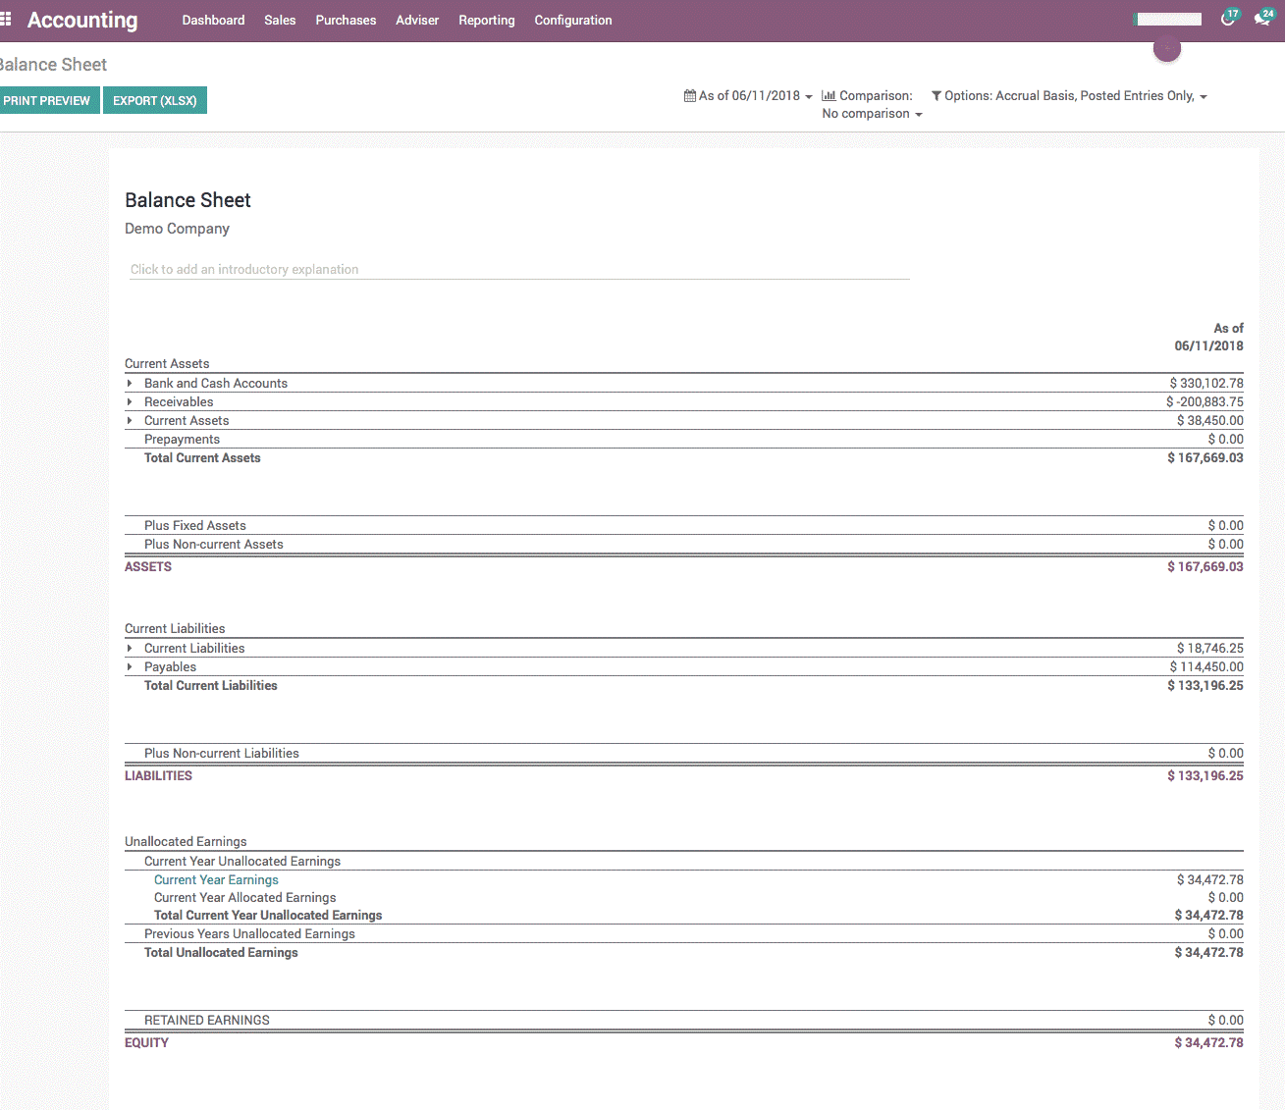Open the As of 06/11/2018 date dropdown
This screenshot has height=1110, width=1285.
[753, 95]
